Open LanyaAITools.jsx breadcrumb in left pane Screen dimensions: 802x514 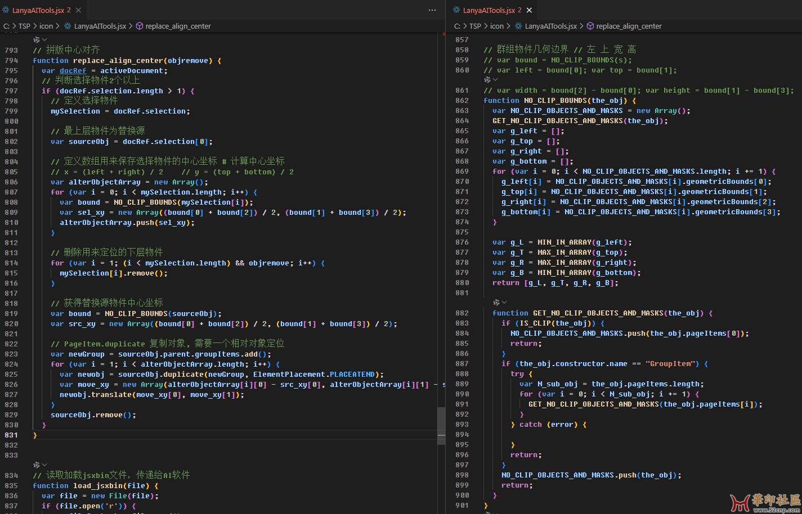[x=100, y=26]
